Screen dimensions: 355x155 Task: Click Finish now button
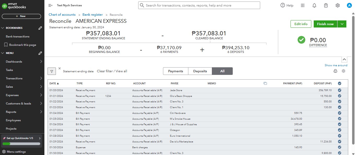(325, 24)
